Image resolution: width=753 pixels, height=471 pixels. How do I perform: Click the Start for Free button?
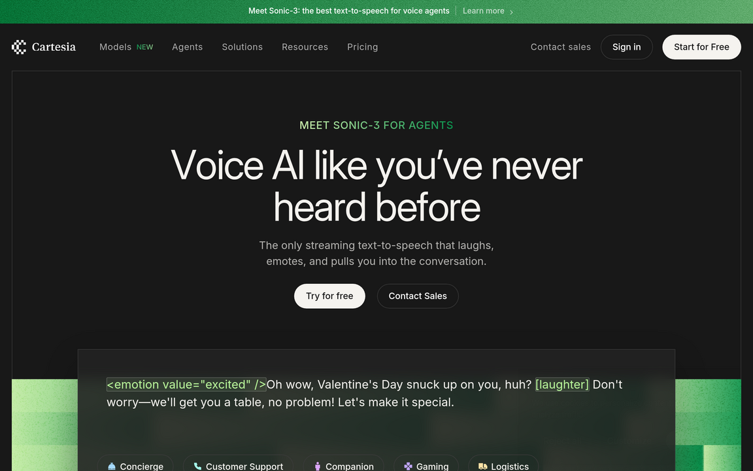click(701, 47)
